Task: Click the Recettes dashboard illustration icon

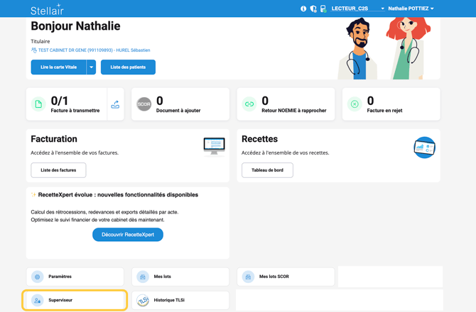Action: tap(424, 147)
